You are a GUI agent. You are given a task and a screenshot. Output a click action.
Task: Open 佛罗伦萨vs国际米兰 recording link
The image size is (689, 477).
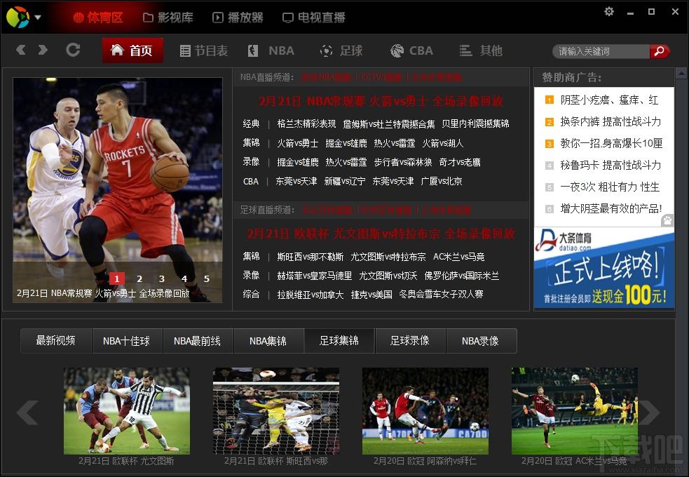[x=462, y=276]
